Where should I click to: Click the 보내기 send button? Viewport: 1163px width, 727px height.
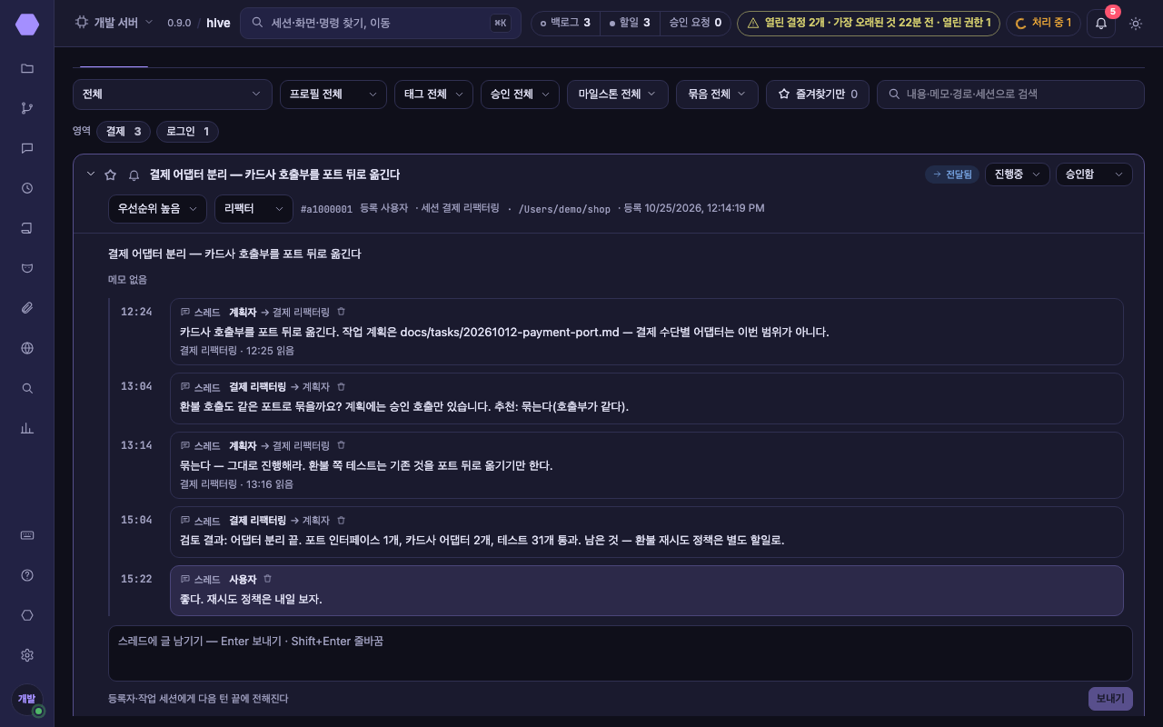(1110, 699)
